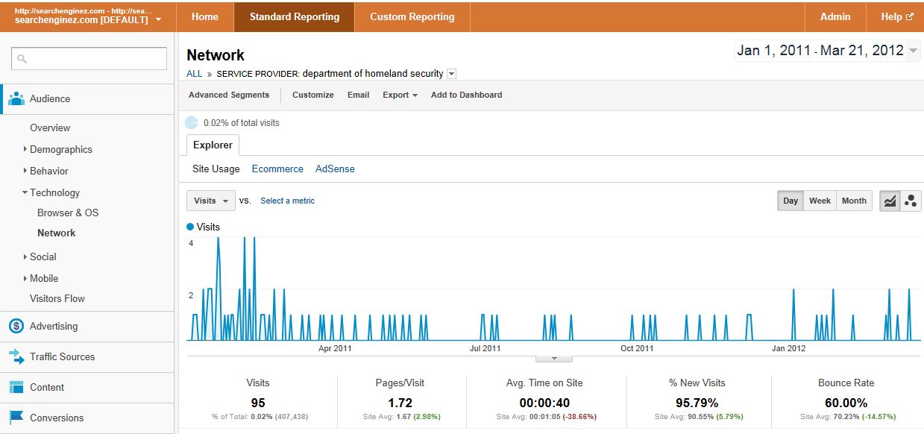Switch to motion chart dots icon
The height and width of the screenshot is (434, 924).
[x=911, y=201]
